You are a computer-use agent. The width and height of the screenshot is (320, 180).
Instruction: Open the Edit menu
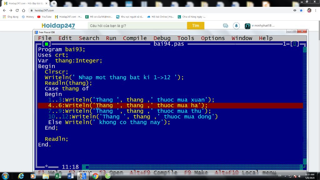[65, 38]
